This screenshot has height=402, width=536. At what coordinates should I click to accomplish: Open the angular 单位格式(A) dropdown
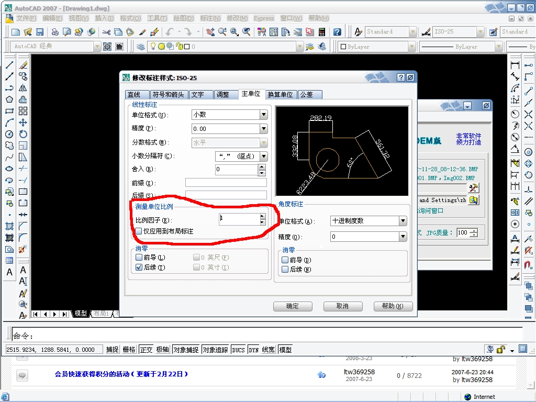point(403,221)
